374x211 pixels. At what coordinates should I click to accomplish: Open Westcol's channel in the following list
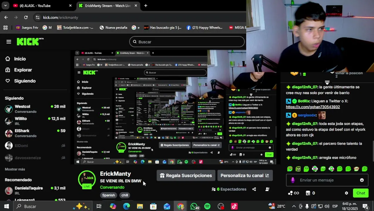(x=35, y=109)
